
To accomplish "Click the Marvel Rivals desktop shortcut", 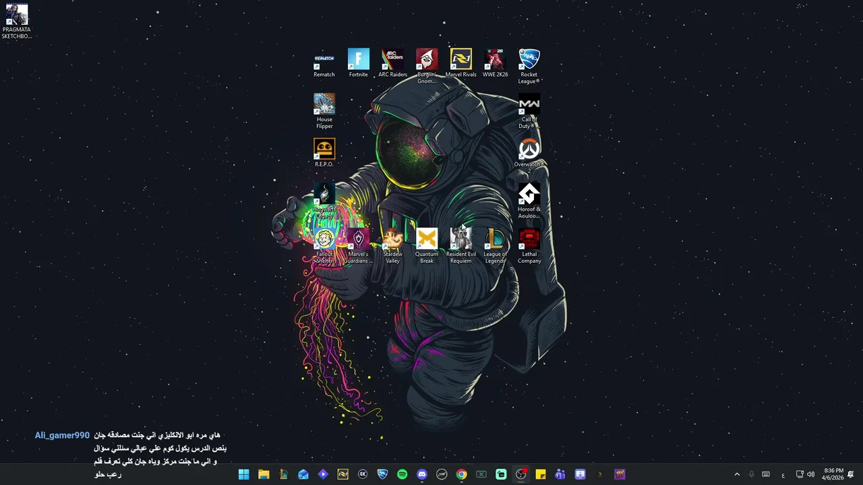I will click(x=461, y=64).
